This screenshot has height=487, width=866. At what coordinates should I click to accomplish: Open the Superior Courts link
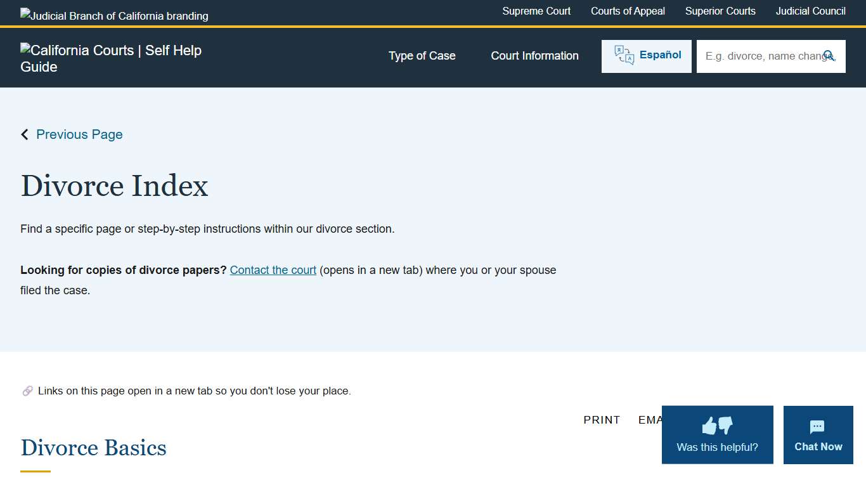[x=720, y=11]
